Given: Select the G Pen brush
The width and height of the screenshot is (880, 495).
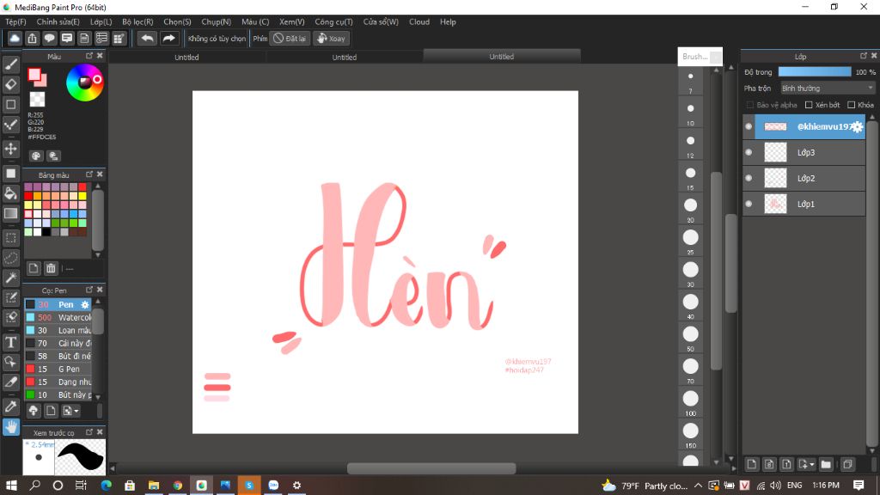Looking at the screenshot, I should pyautogui.click(x=58, y=369).
